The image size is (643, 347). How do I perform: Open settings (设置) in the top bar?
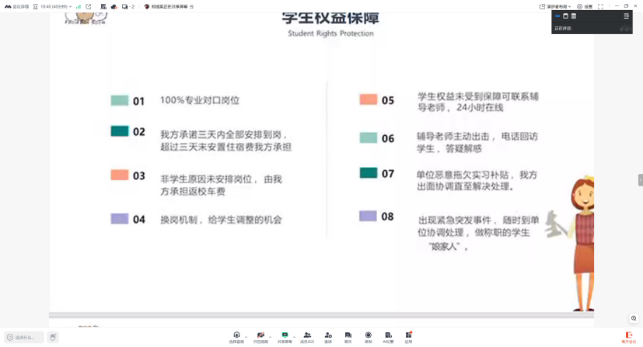pyautogui.click(x=585, y=6)
